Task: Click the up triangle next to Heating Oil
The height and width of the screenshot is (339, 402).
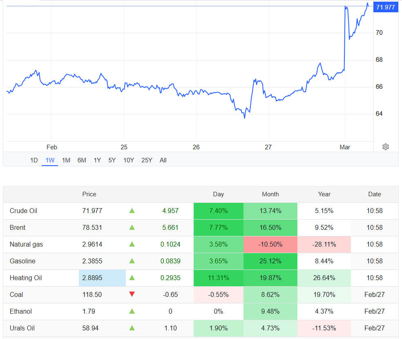Action: (x=132, y=278)
